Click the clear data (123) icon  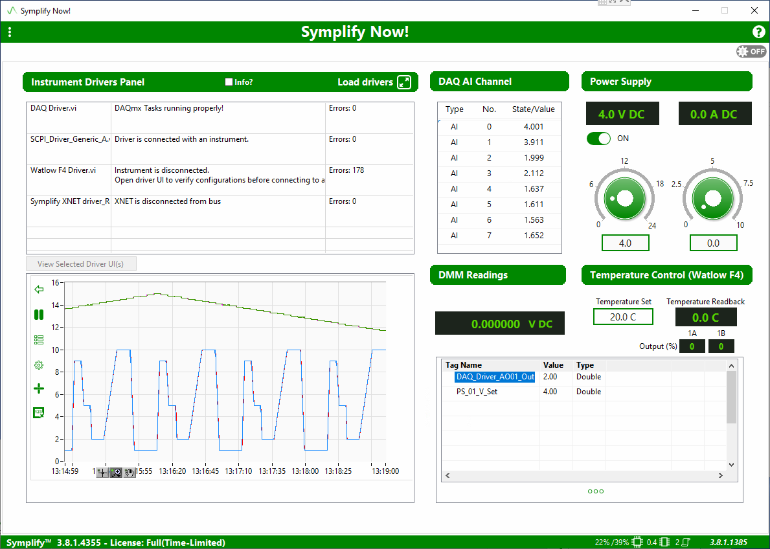click(x=38, y=412)
